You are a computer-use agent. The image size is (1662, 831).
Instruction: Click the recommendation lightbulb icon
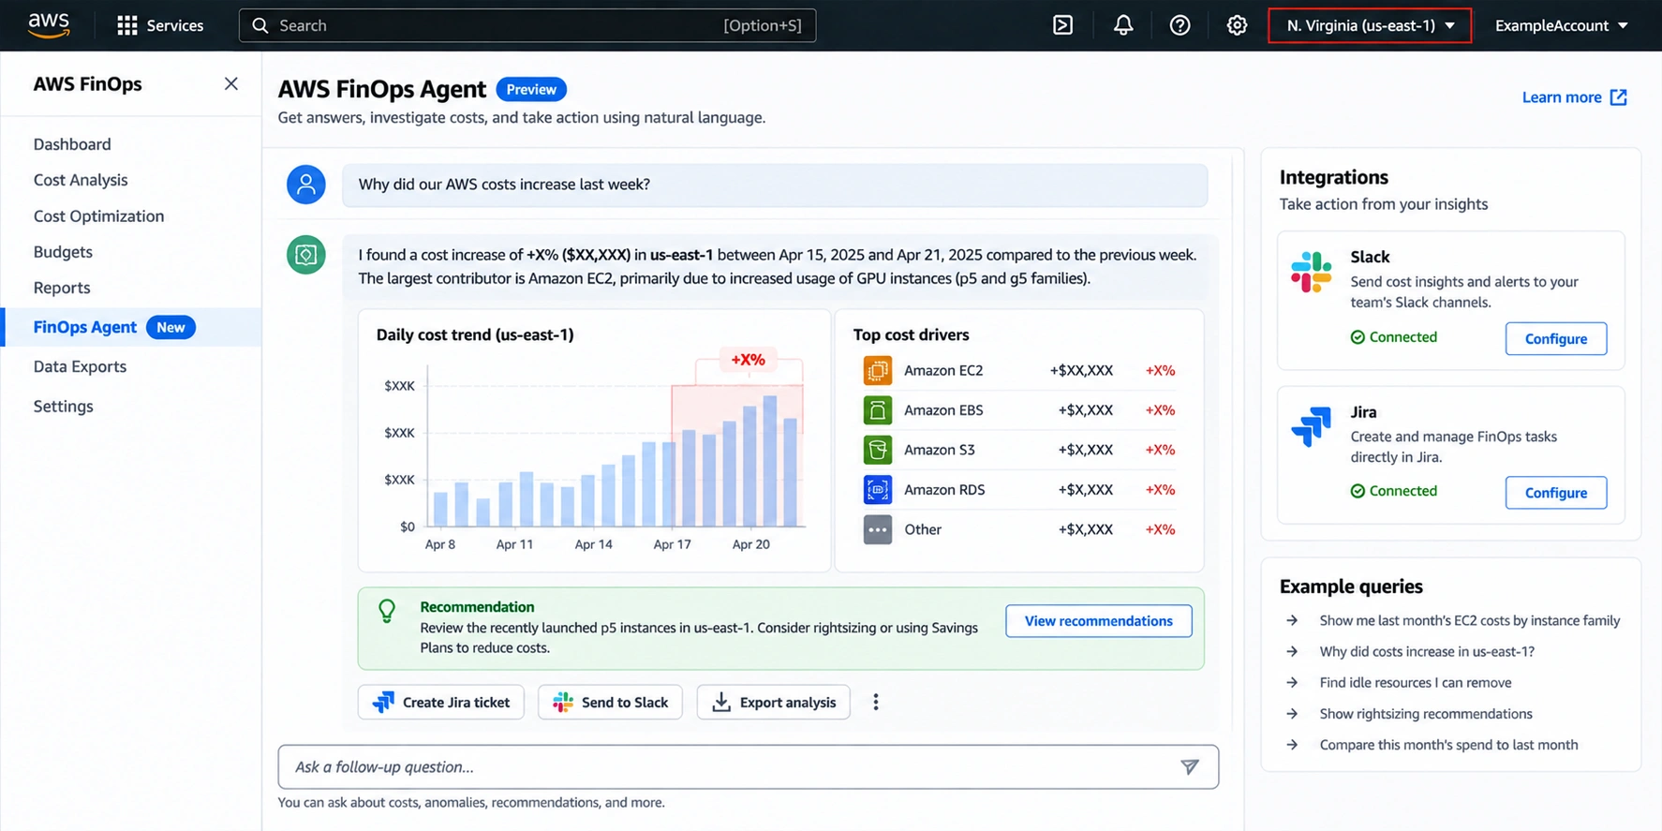pyautogui.click(x=387, y=611)
